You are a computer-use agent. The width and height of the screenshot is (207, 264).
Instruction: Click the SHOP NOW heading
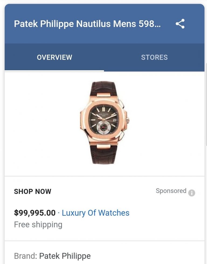(33, 192)
